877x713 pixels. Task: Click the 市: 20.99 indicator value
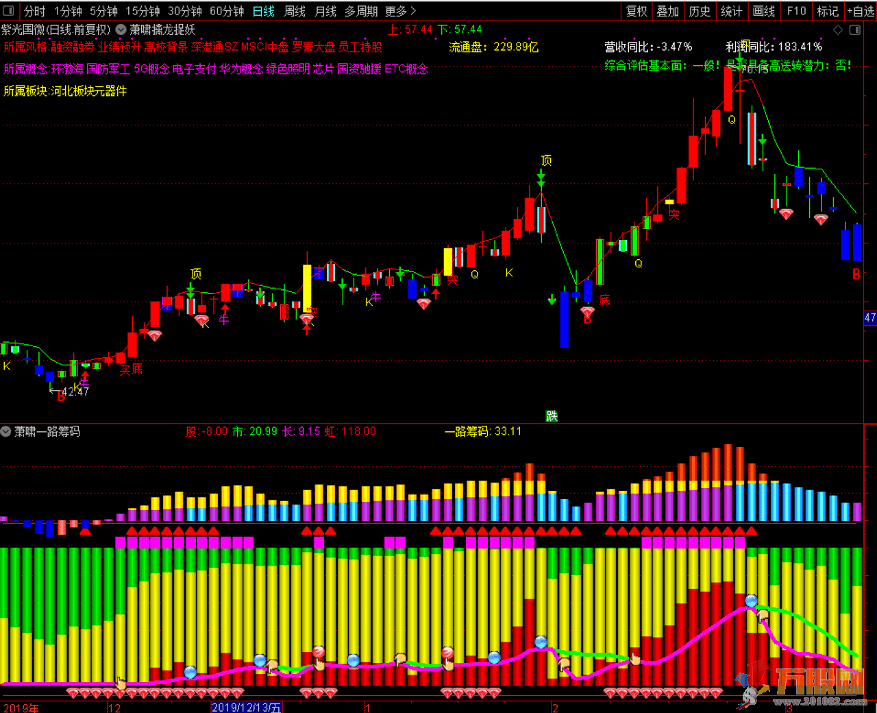[255, 431]
